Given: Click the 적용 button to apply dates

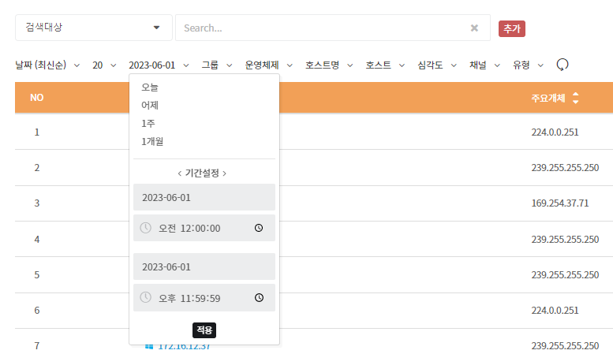Looking at the screenshot, I should pos(204,330).
